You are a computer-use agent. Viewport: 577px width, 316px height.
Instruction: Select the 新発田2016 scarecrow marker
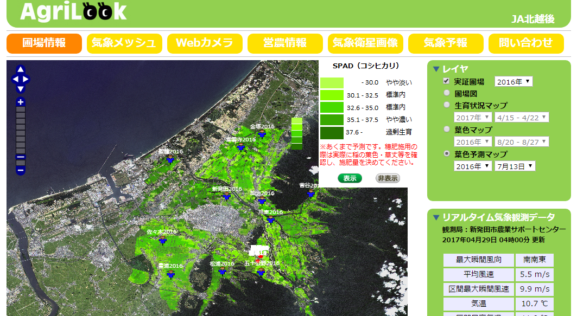click(x=227, y=196)
